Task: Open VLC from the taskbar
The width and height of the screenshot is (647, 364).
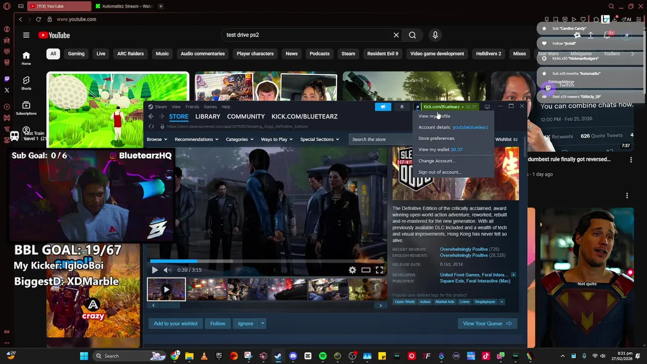Action: point(204,356)
